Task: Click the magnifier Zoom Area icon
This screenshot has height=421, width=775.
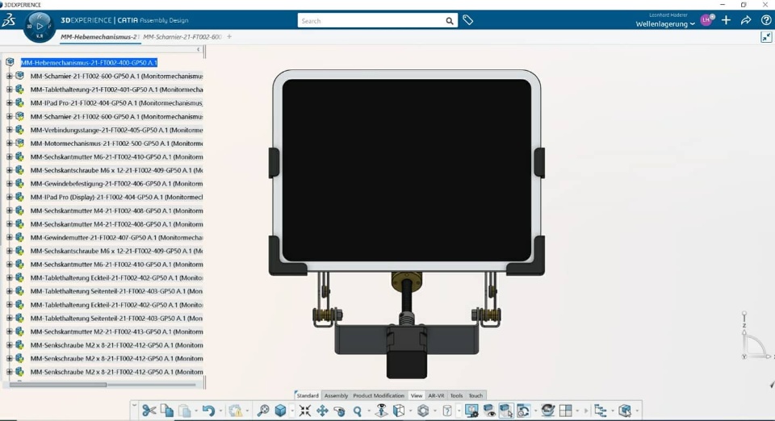Action: (263, 411)
